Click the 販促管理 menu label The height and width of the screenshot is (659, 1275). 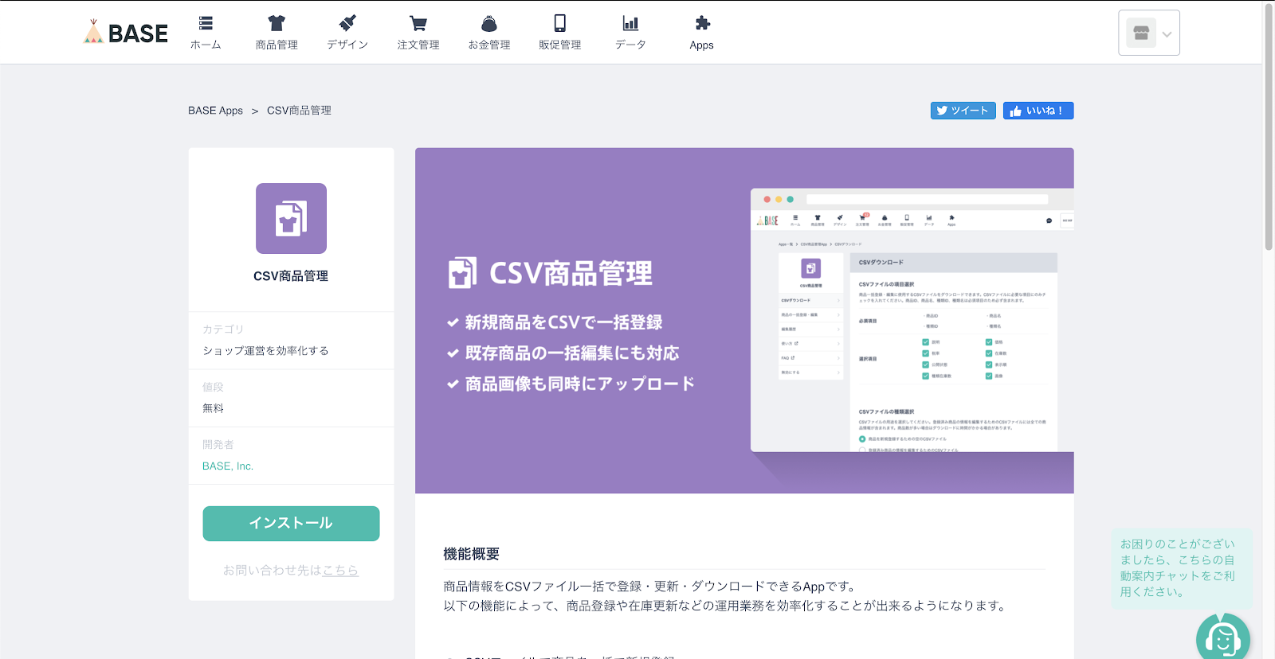point(560,45)
